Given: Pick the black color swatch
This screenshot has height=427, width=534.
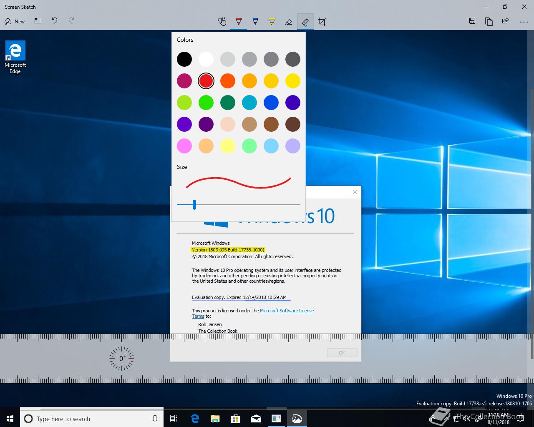Looking at the screenshot, I should [x=184, y=59].
